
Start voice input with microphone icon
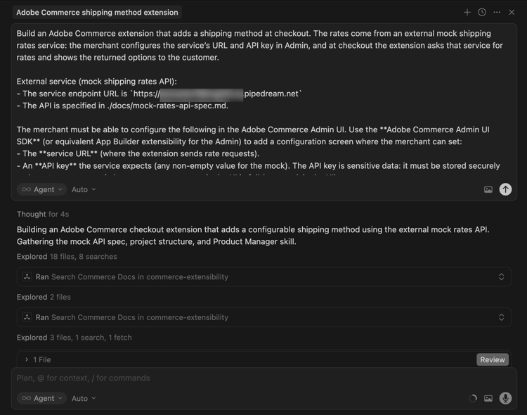pyautogui.click(x=505, y=398)
